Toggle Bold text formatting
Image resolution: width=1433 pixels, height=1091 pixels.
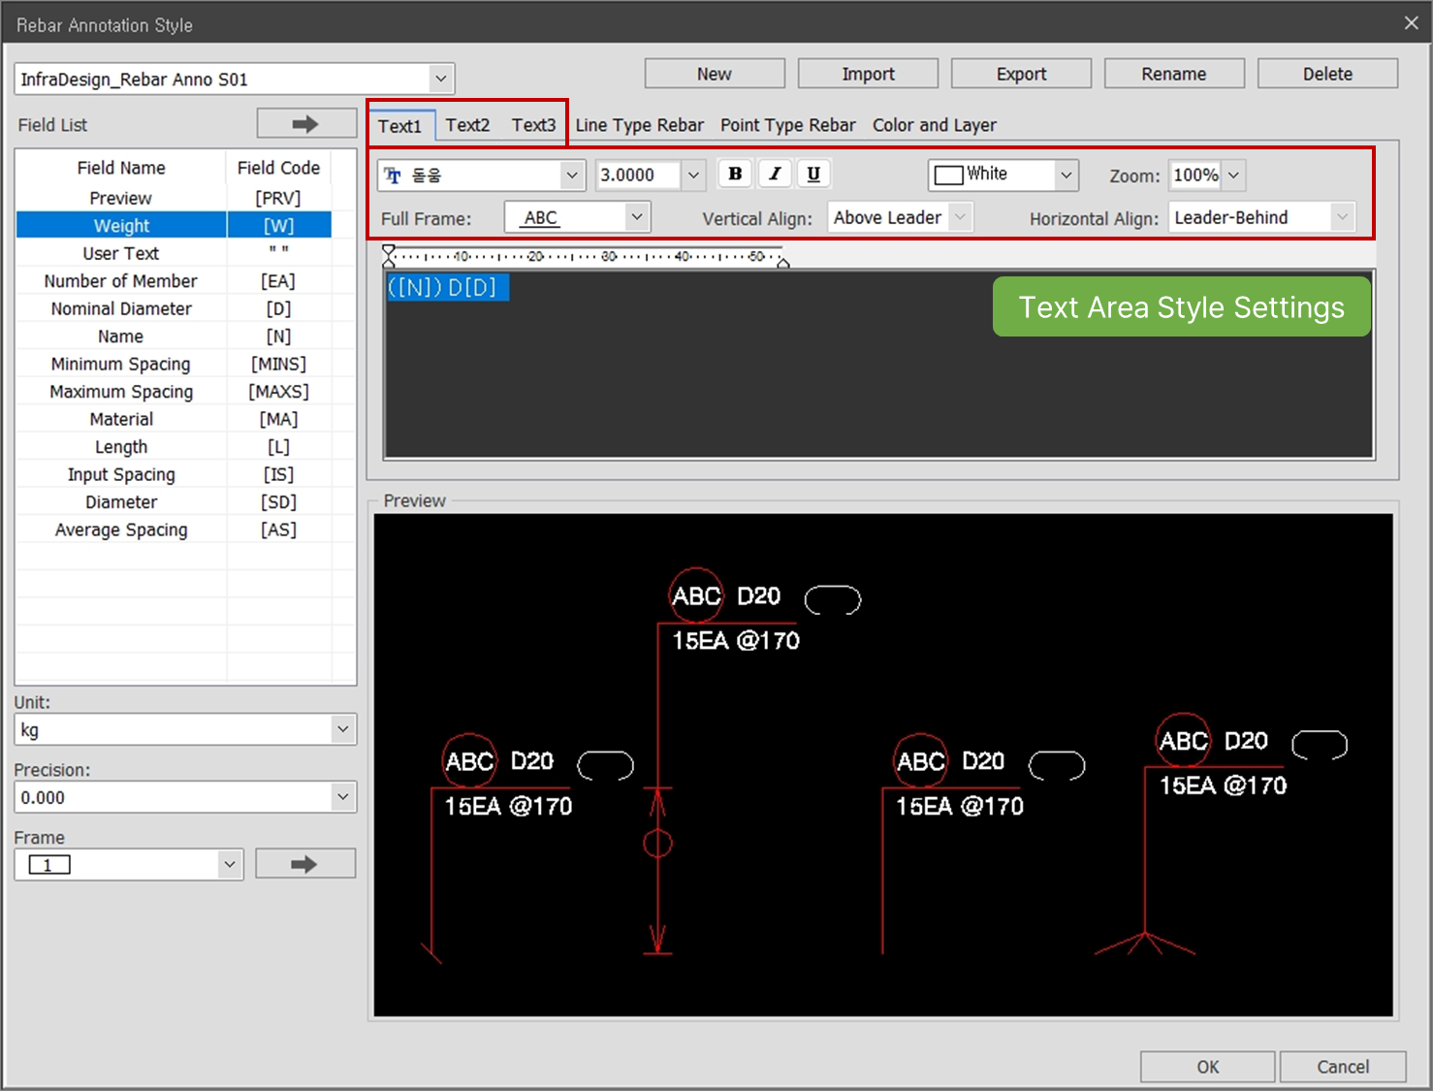pos(735,174)
